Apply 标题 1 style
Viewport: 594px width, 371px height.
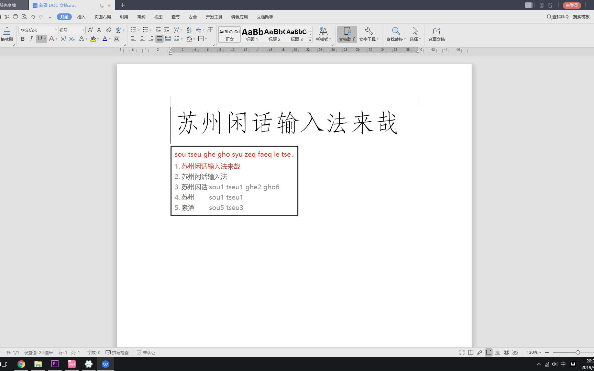[252, 34]
